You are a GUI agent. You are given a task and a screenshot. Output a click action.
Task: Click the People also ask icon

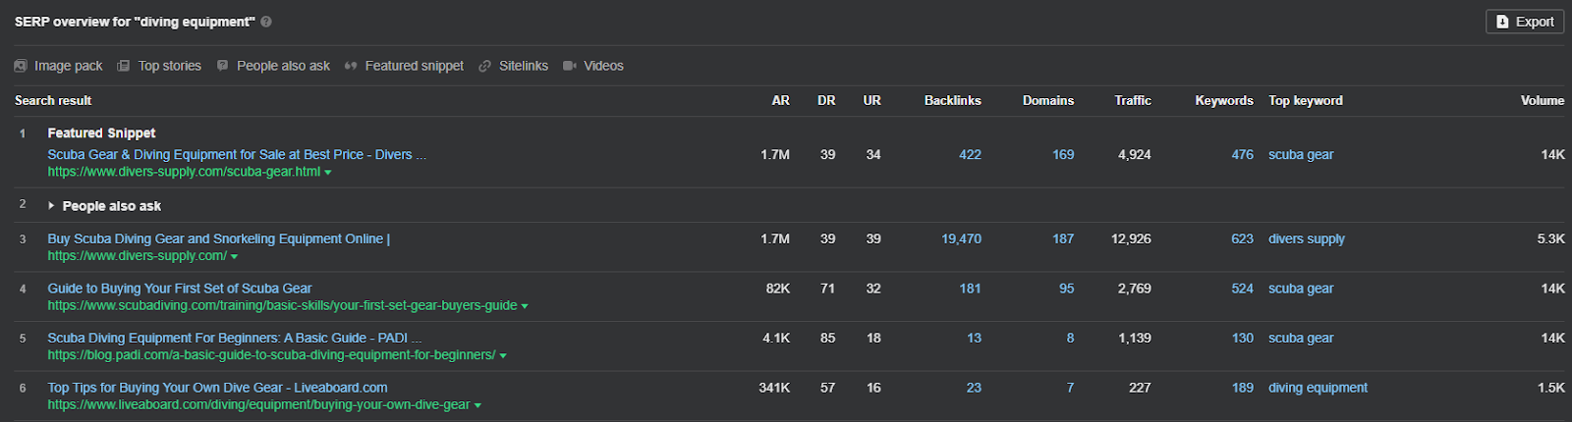[x=223, y=66]
